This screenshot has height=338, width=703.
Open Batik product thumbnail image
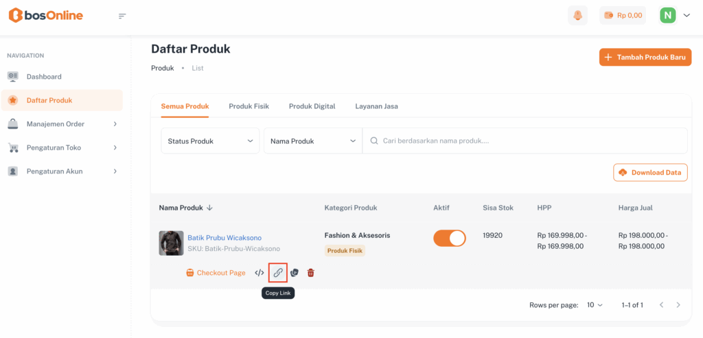(x=171, y=243)
